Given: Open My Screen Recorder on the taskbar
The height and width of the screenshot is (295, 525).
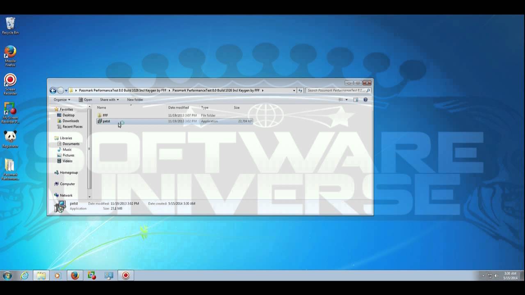Looking at the screenshot, I should point(92,276).
